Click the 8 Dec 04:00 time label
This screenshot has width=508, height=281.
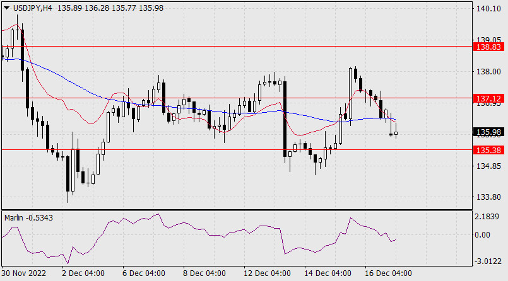point(203,273)
